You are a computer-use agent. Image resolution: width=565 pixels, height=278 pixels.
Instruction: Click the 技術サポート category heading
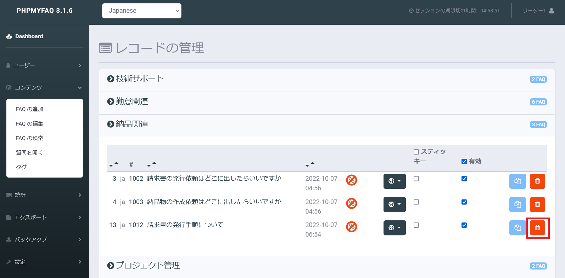pos(140,79)
